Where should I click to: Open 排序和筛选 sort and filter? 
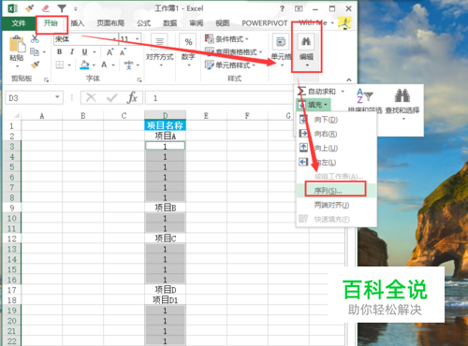point(365,100)
